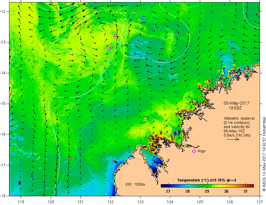Click the latitude axis label '-12'
266x205 pixels.
click(x=3, y=11)
